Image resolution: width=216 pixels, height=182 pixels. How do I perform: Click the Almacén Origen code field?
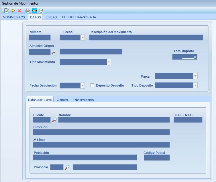coord(40,52)
